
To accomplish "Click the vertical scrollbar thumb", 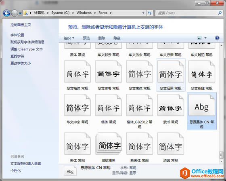I will point(221,155).
